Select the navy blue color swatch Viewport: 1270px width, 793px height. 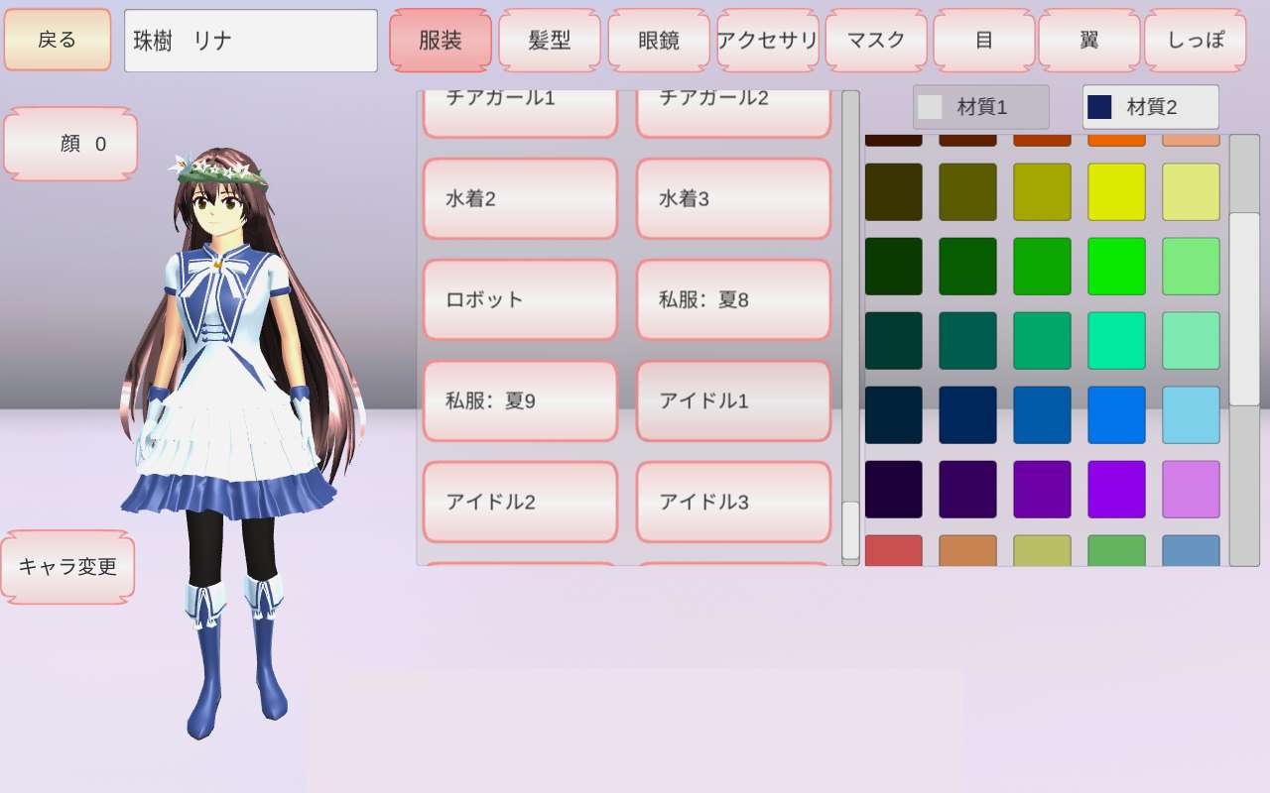click(968, 415)
